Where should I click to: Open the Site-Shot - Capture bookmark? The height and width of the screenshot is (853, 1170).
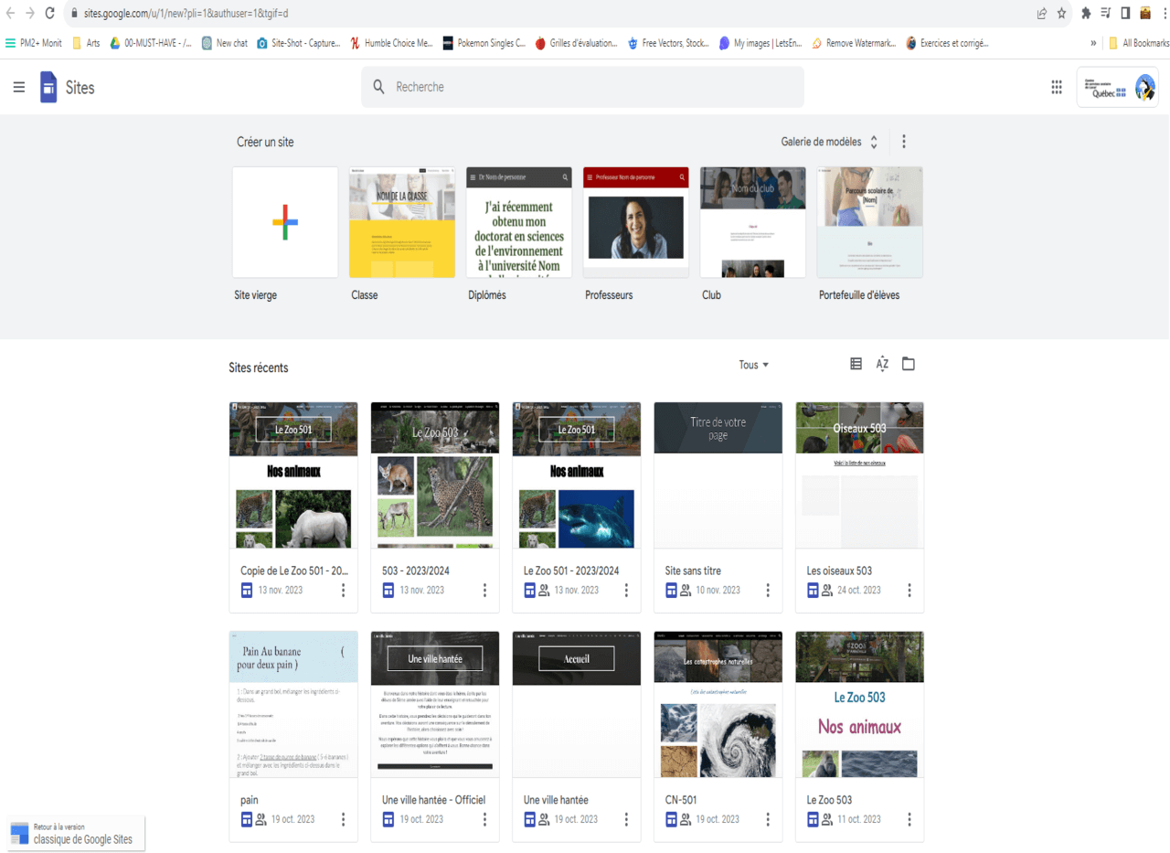[x=298, y=43]
